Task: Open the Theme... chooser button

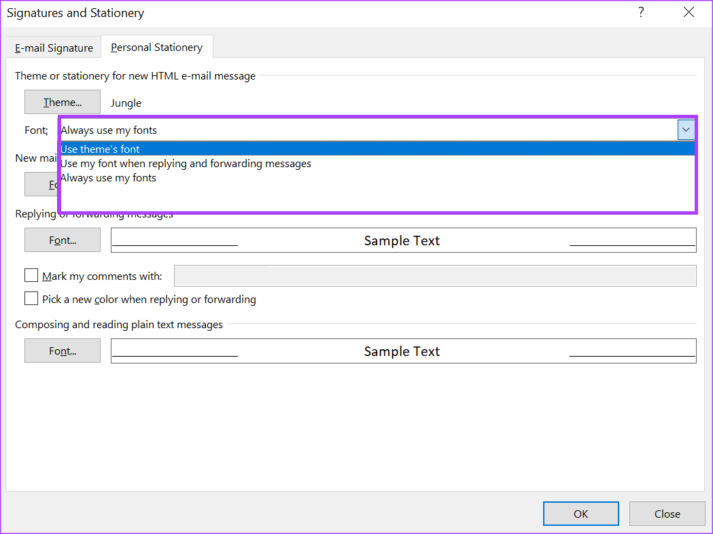Action: 63,102
